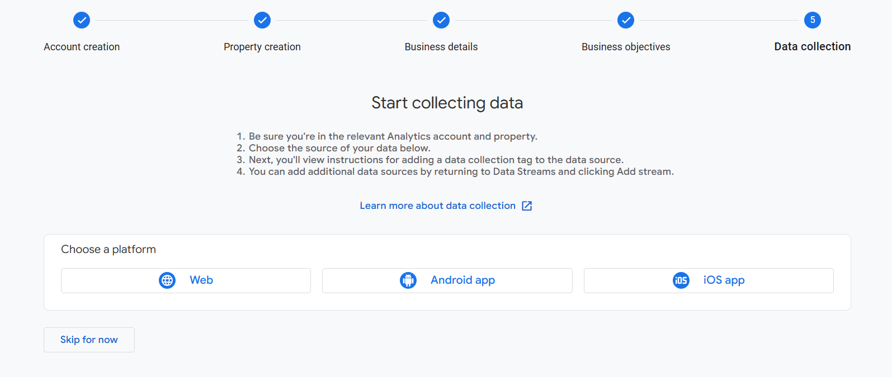Open the Business details step label
Image resolution: width=892 pixels, height=377 pixels.
coord(441,47)
